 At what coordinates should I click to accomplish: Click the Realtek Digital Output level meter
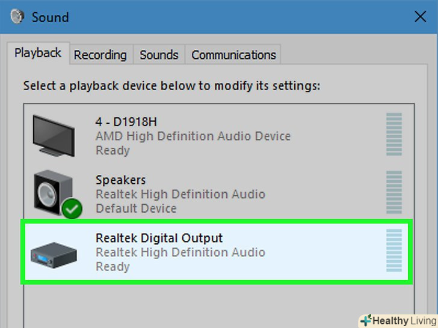tap(393, 251)
